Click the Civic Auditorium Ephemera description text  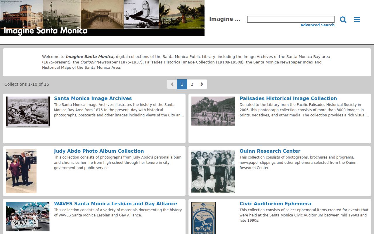(304, 215)
